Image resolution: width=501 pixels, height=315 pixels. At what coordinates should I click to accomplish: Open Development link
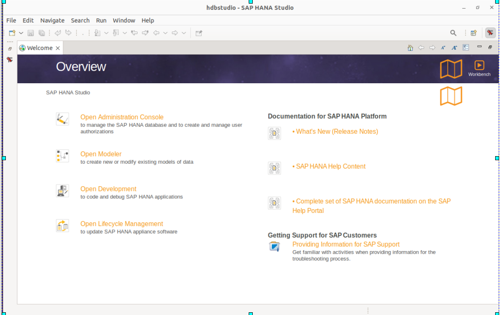tap(108, 189)
